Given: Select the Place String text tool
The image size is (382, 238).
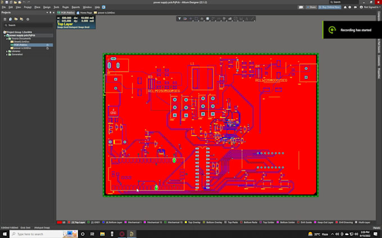Looking at the screenshot, I should (247, 18).
